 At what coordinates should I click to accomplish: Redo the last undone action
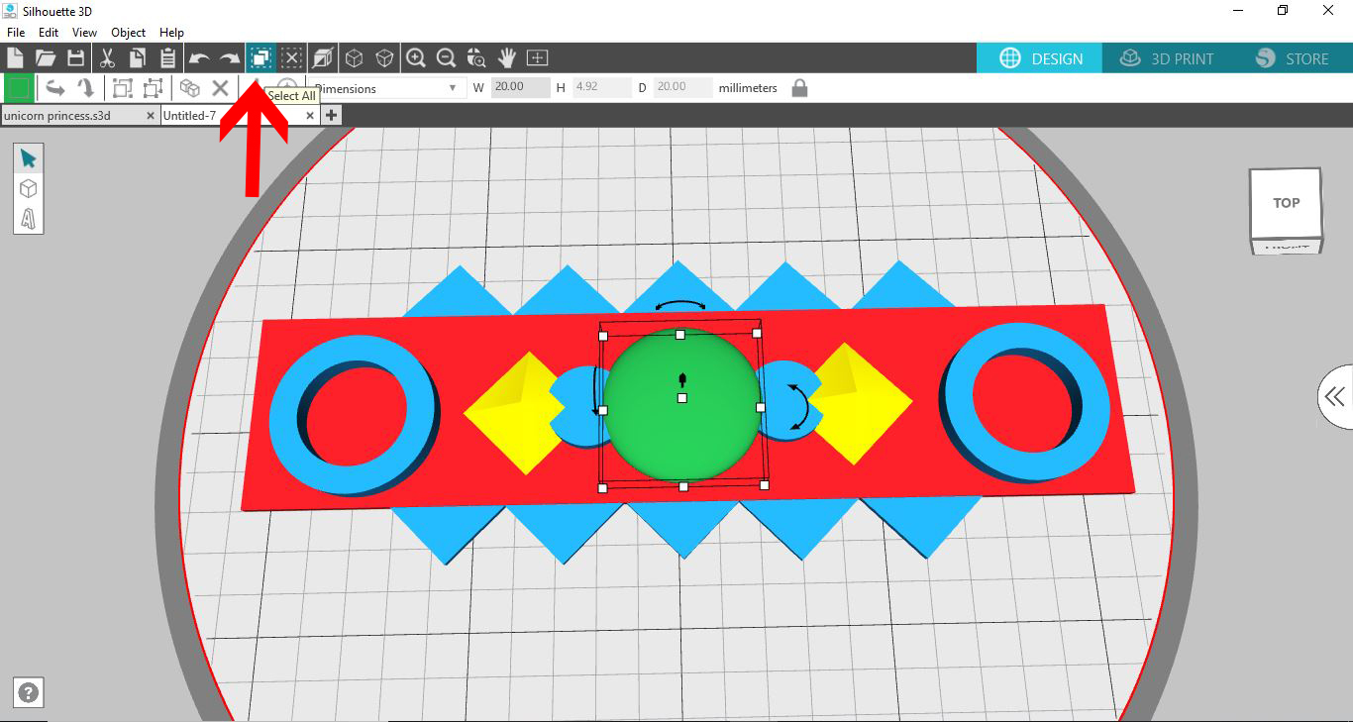point(230,58)
